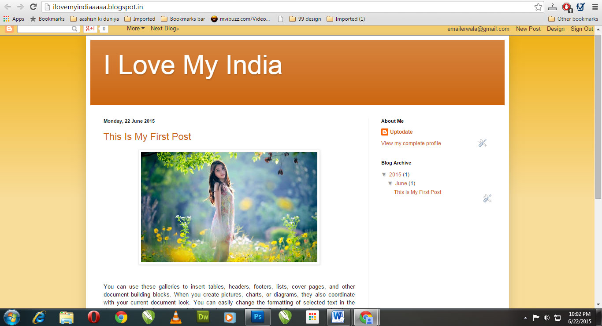Reload the blog page
602x326 pixels.
pos(33,7)
